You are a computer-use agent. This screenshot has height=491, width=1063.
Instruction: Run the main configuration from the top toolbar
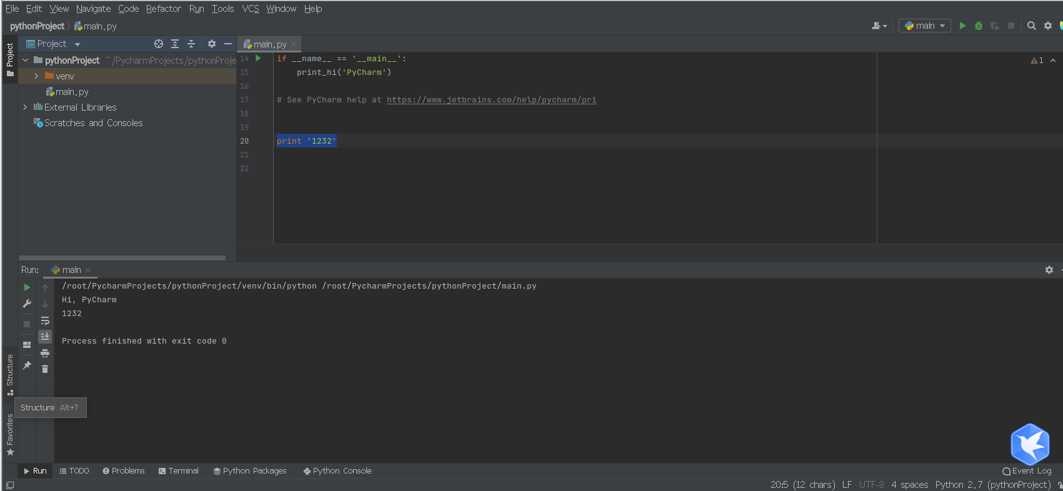click(962, 26)
